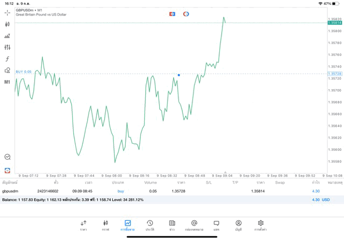Open the indicators icon in left sidebar
This screenshot has width=344, height=240.
tap(8, 36)
